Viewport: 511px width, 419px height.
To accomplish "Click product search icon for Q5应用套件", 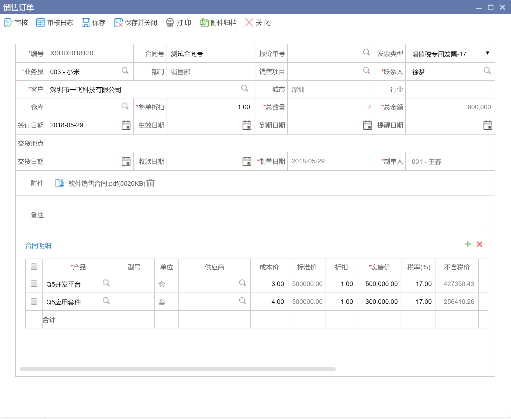I will [x=106, y=301].
